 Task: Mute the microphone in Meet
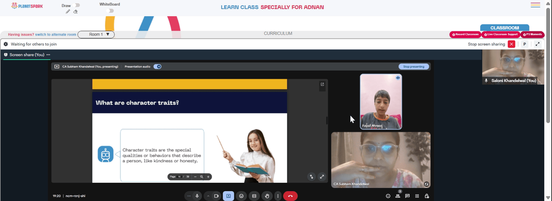(197, 196)
